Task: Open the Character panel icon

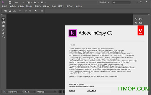Action: click(x=136, y=19)
